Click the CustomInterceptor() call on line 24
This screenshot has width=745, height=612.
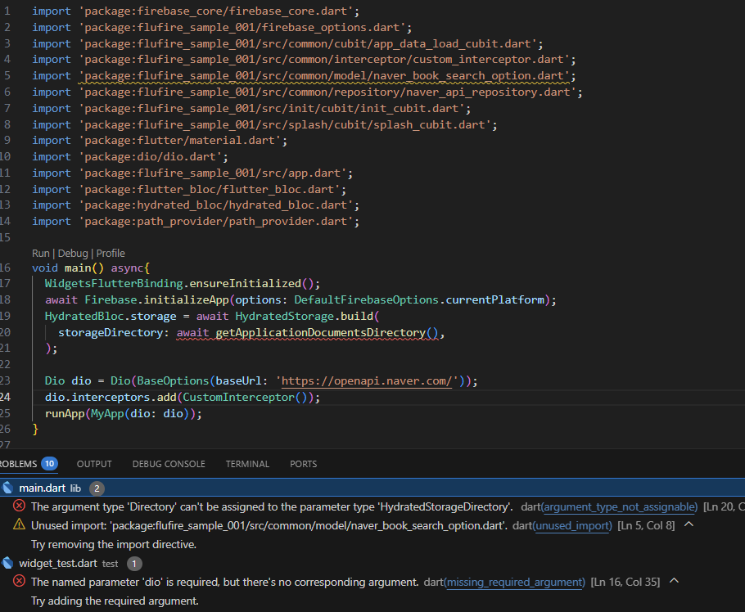click(x=245, y=398)
